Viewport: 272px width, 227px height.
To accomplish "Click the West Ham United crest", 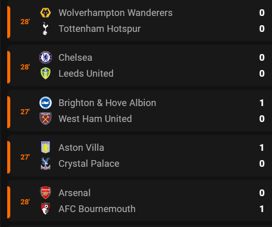I will (45, 119).
